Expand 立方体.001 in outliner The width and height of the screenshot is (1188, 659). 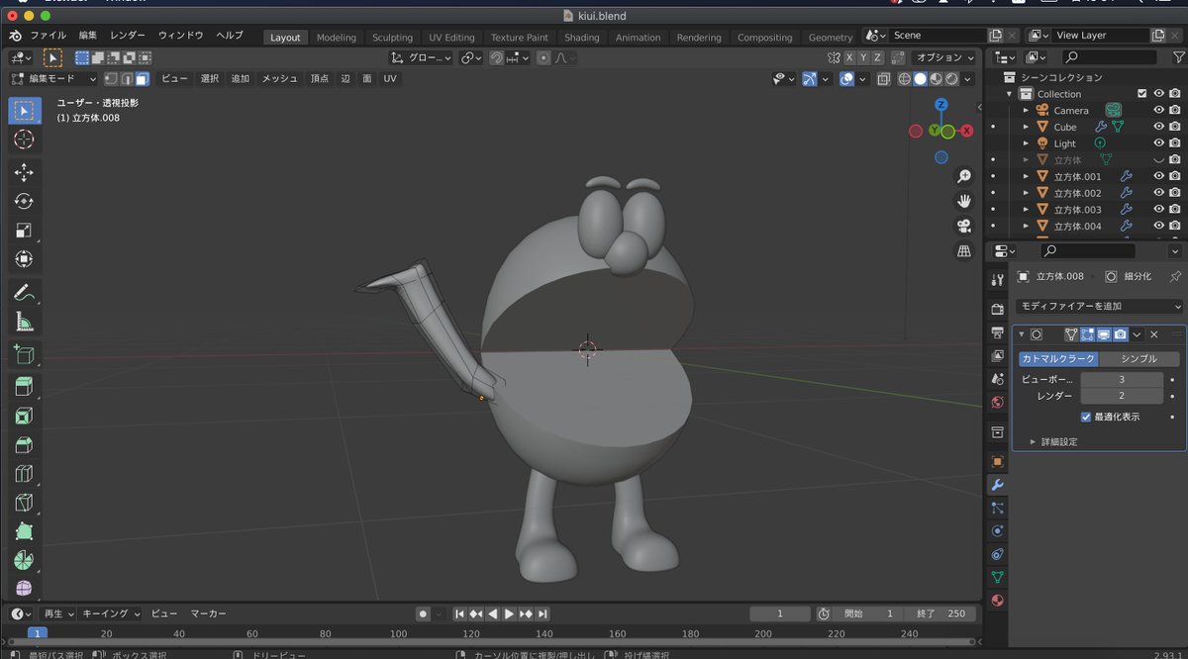click(1026, 176)
